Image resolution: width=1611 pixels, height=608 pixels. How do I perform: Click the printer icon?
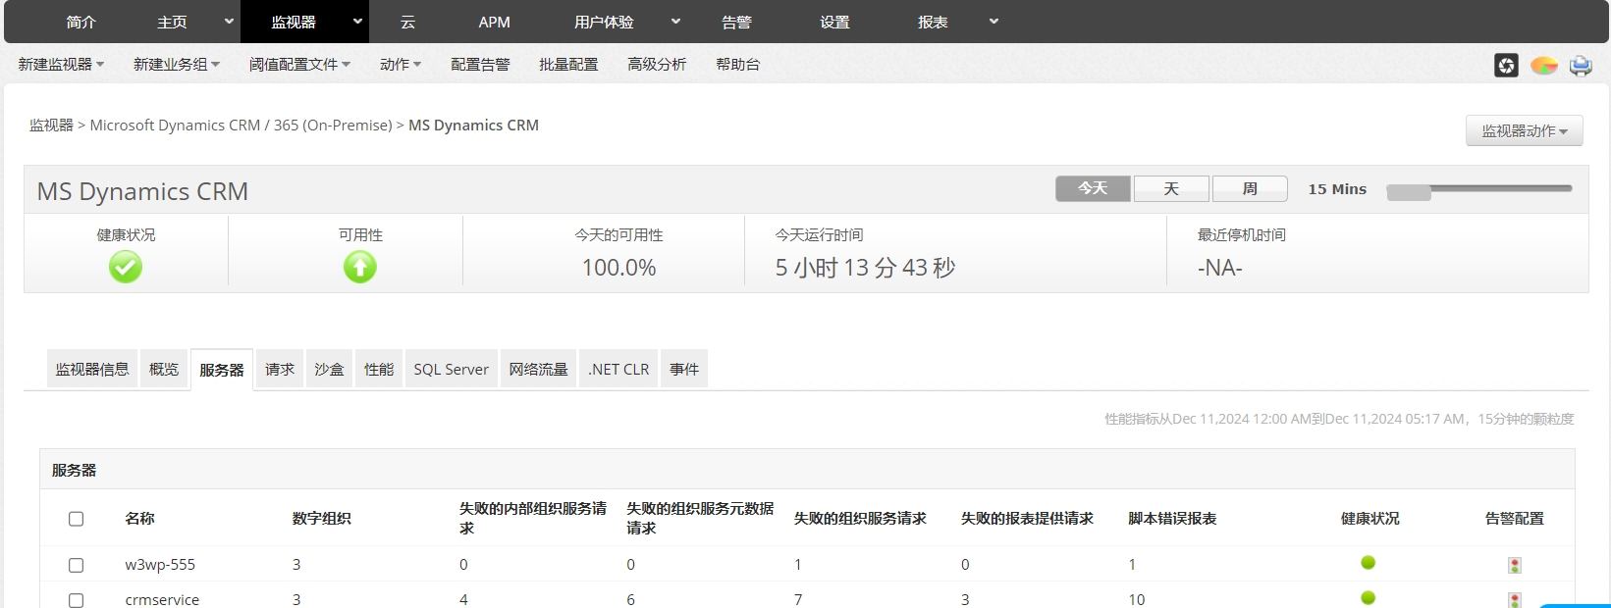point(1581,66)
